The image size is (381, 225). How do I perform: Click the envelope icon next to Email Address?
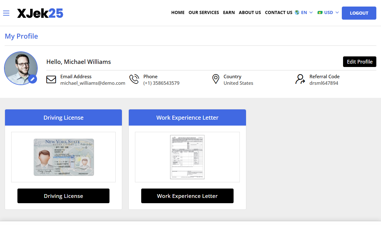[x=51, y=79]
